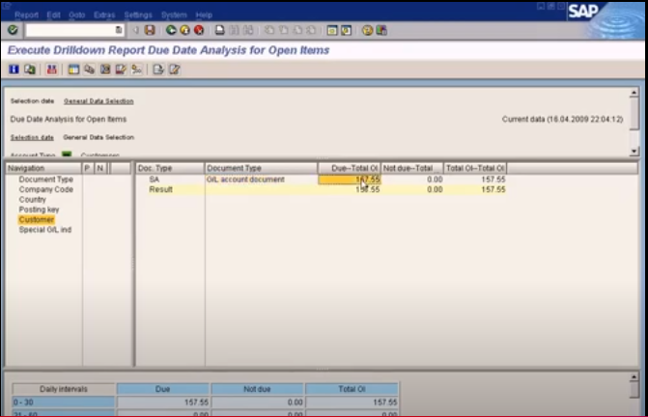Image resolution: width=648 pixels, height=417 pixels.
Task: Click the red figures icon in application toolbar
Action: (51, 69)
